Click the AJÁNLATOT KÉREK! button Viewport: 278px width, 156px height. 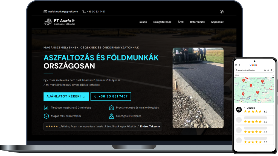[x=66, y=97]
